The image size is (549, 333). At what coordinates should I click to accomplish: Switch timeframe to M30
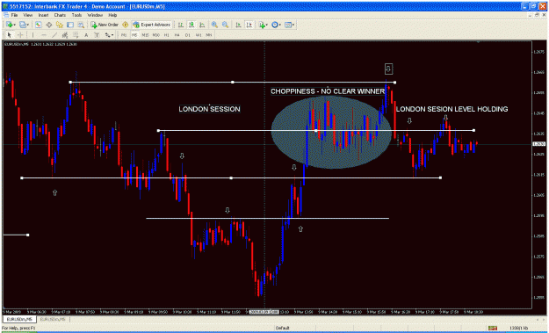coord(155,35)
